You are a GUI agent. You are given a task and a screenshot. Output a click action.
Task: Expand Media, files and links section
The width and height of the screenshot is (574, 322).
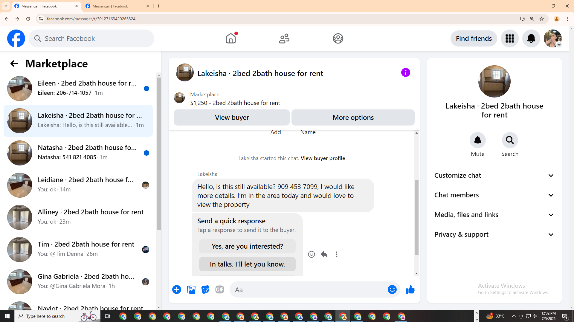click(494, 215)
